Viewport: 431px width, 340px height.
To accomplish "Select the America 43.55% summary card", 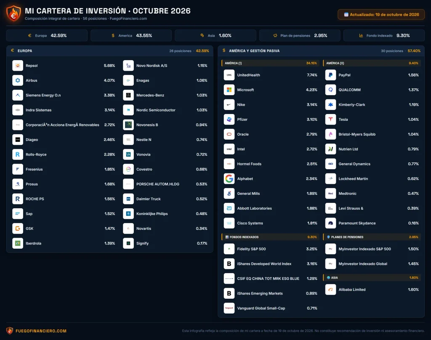I will pyautogui.click(x=131, y=35).
